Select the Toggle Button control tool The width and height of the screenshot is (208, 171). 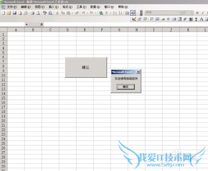[185, 19]
